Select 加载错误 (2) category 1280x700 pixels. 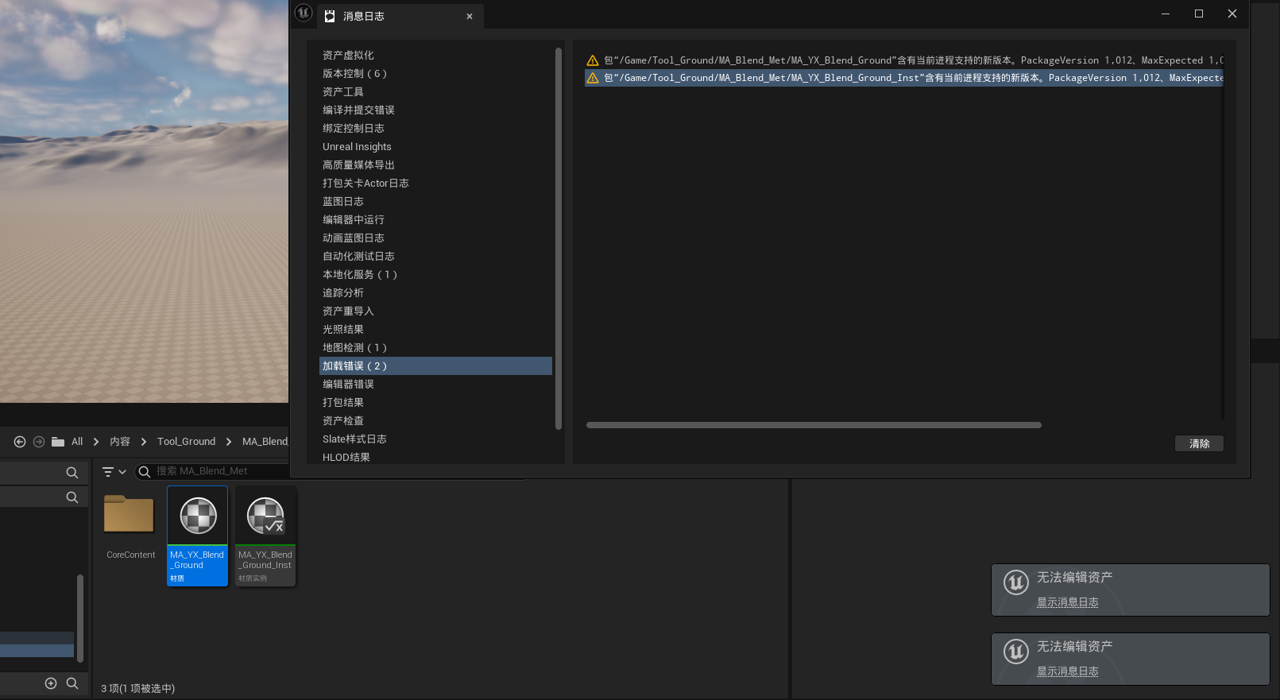pos(435,365)
